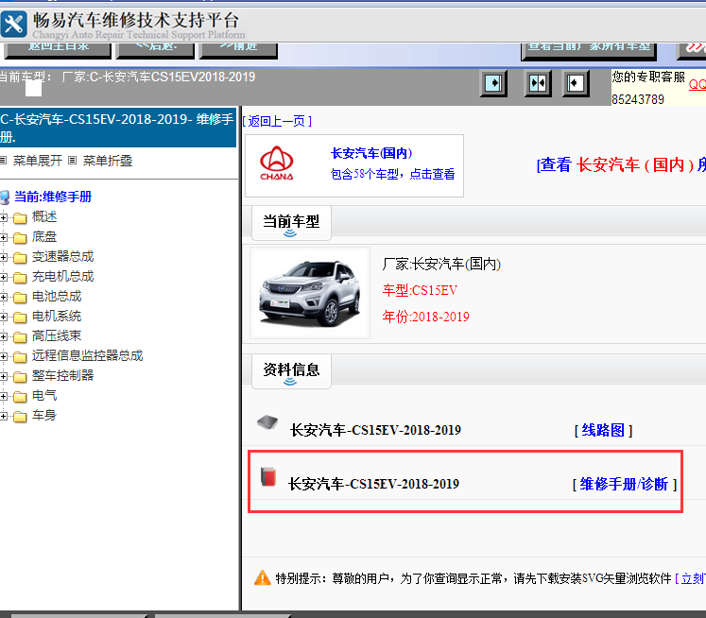Expand the 概述 tree node
This screenshot has height=618, width=706.
3,218
